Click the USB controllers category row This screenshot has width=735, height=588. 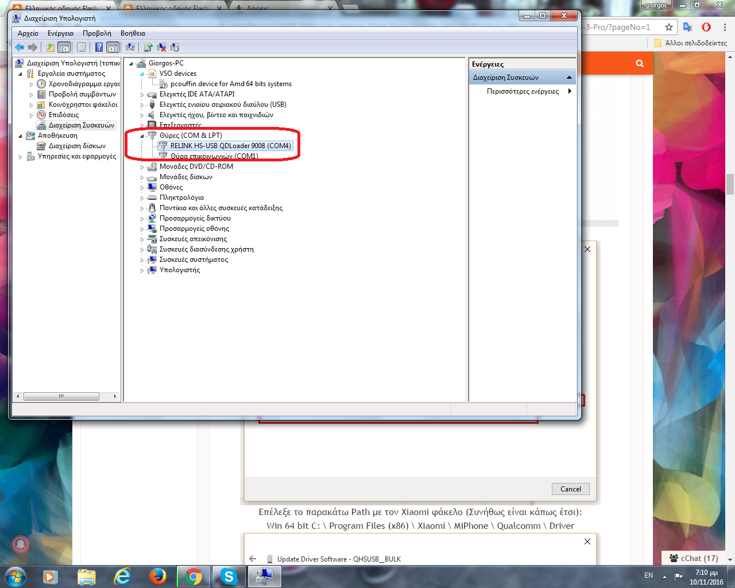coord(223,105)
